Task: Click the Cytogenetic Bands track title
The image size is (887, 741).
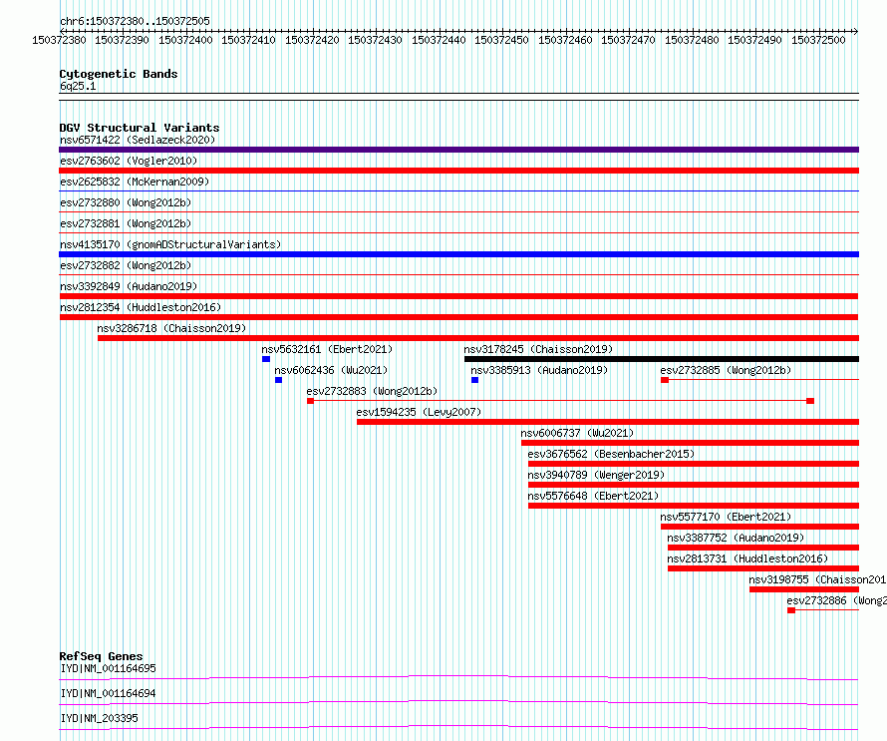Action: point(119,74)
